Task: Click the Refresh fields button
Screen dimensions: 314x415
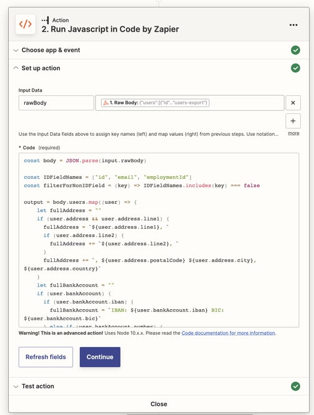Action: click(x=46, y=357)
